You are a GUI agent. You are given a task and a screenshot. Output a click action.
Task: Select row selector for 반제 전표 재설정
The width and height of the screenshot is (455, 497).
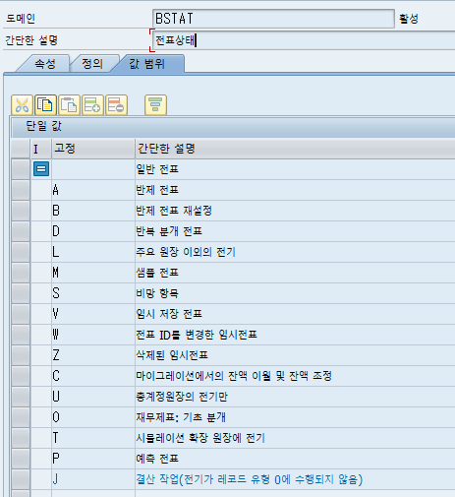click(21, 211)
